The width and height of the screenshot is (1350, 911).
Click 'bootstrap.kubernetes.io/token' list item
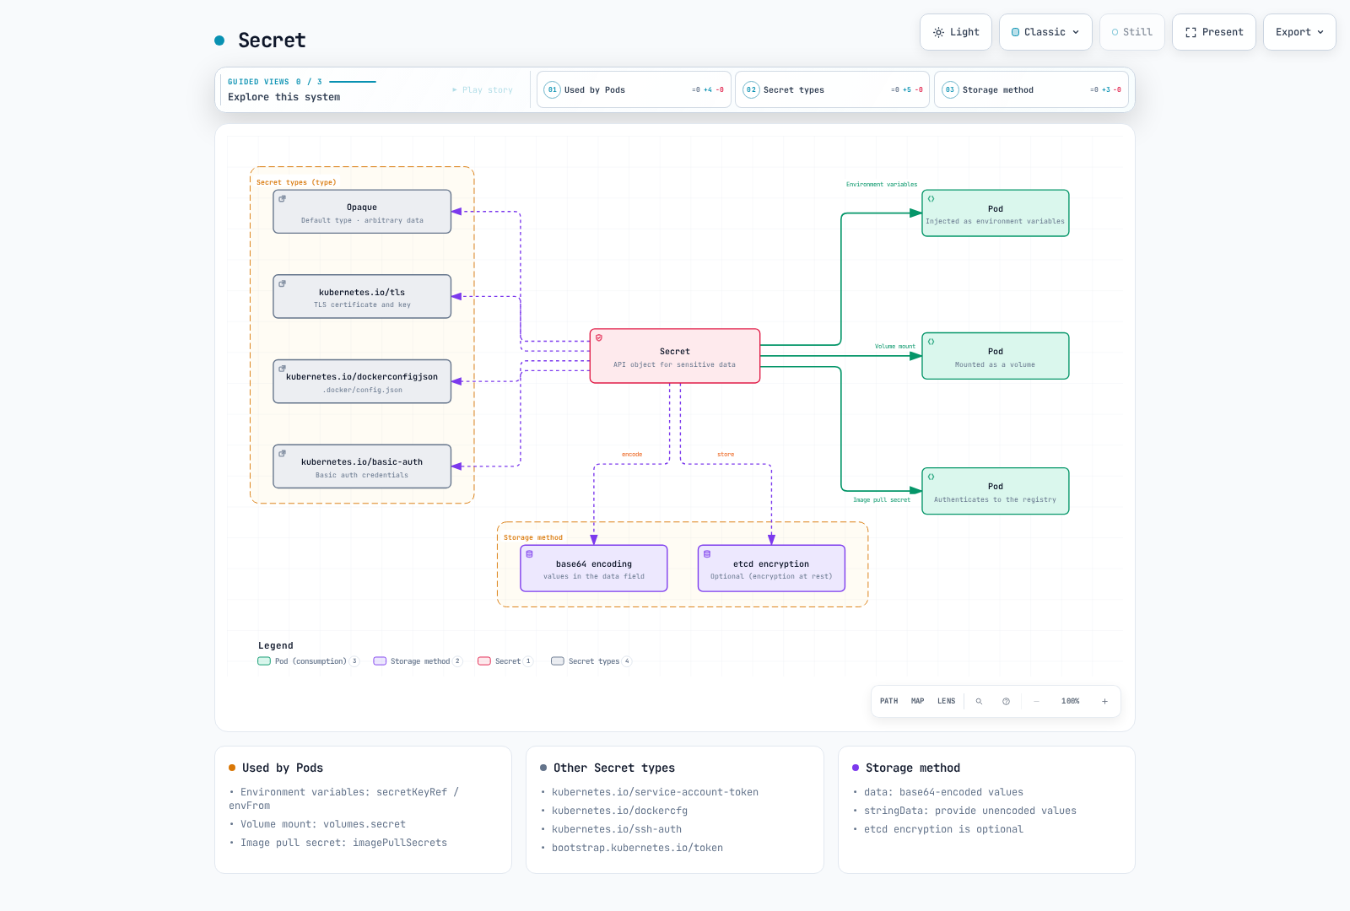pyautogui.click(x=637, y=848)
